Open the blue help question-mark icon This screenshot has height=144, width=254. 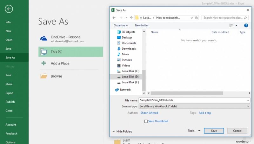246,25
